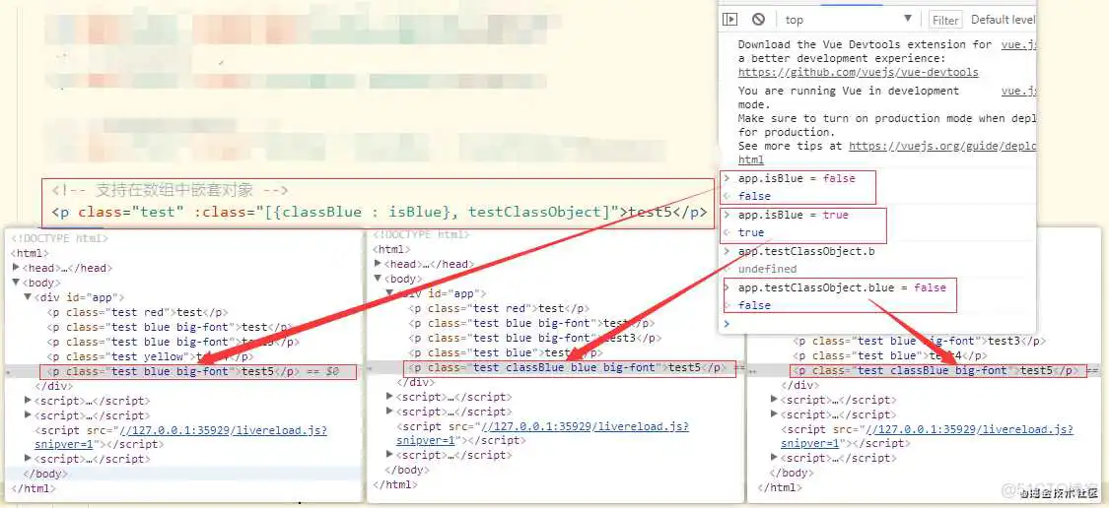
Task: Expand the head node in middle DOM panel
Action: 378,264
